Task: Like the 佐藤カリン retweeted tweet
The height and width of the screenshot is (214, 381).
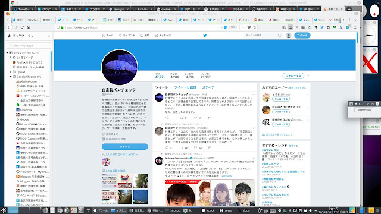Action: tap(195, 147)
